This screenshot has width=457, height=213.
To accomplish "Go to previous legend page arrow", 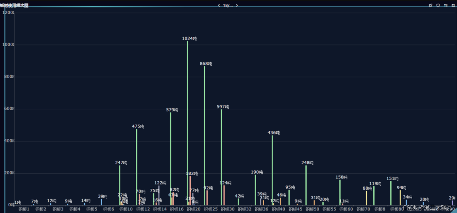I will point(219,5).
